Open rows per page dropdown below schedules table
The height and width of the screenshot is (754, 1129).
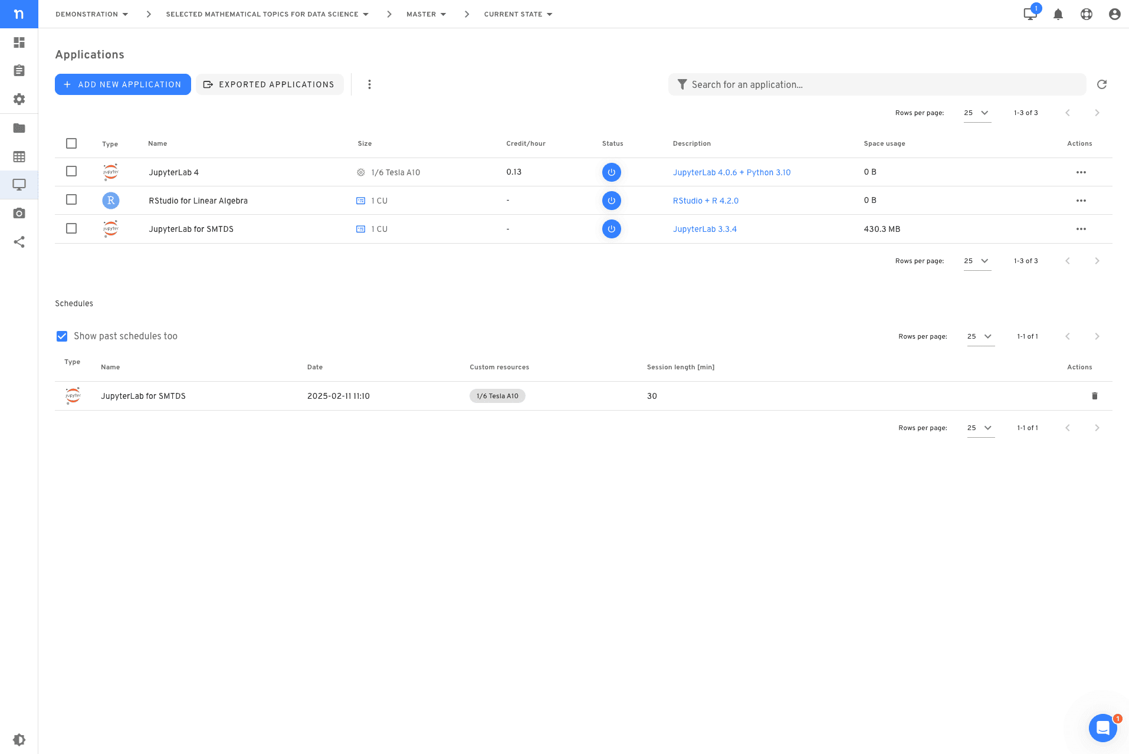coord(981,428)
